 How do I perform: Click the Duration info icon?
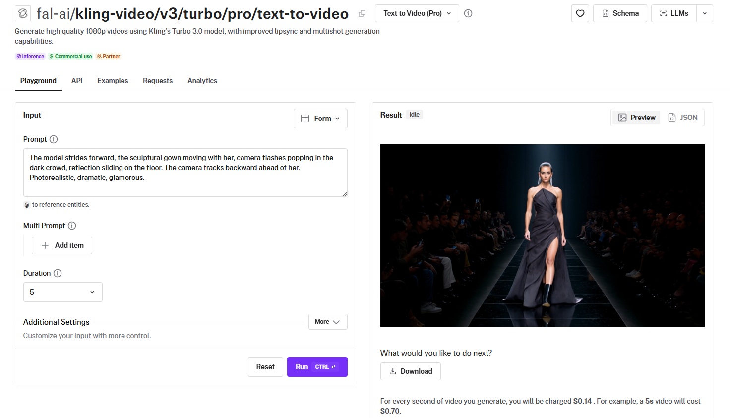coord(58,273)
